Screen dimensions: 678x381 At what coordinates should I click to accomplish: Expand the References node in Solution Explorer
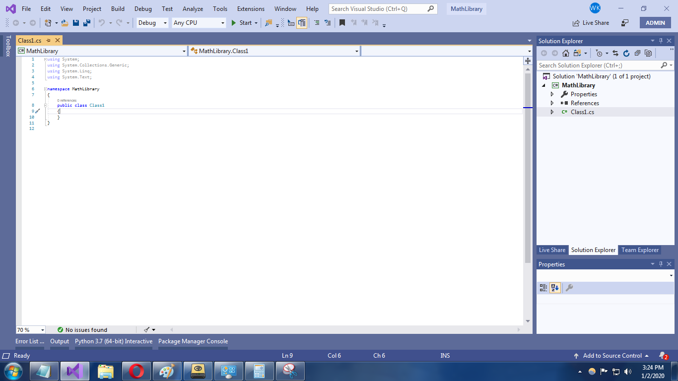click(552, 103)
